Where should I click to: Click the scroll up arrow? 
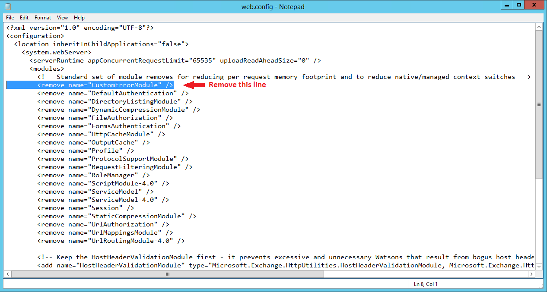(x=539, y=26)
